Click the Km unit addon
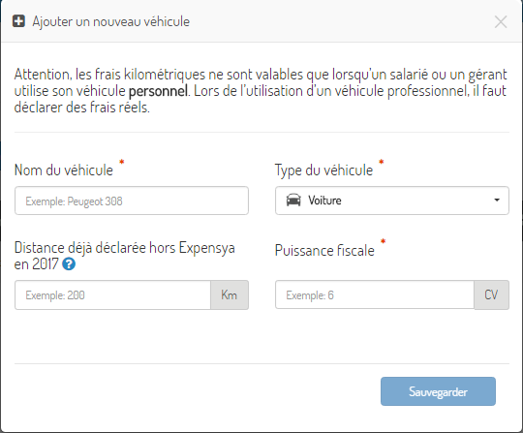The width and height of the screenshot is (523, 433). coord(230,294)
